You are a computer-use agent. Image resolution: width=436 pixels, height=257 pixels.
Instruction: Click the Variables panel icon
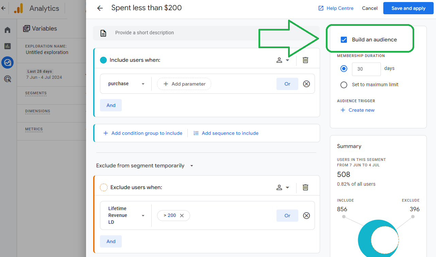pyautogui.click(x=26, y=29)
